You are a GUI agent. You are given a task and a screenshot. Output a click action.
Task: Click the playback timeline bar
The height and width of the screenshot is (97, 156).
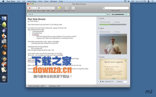66,14
